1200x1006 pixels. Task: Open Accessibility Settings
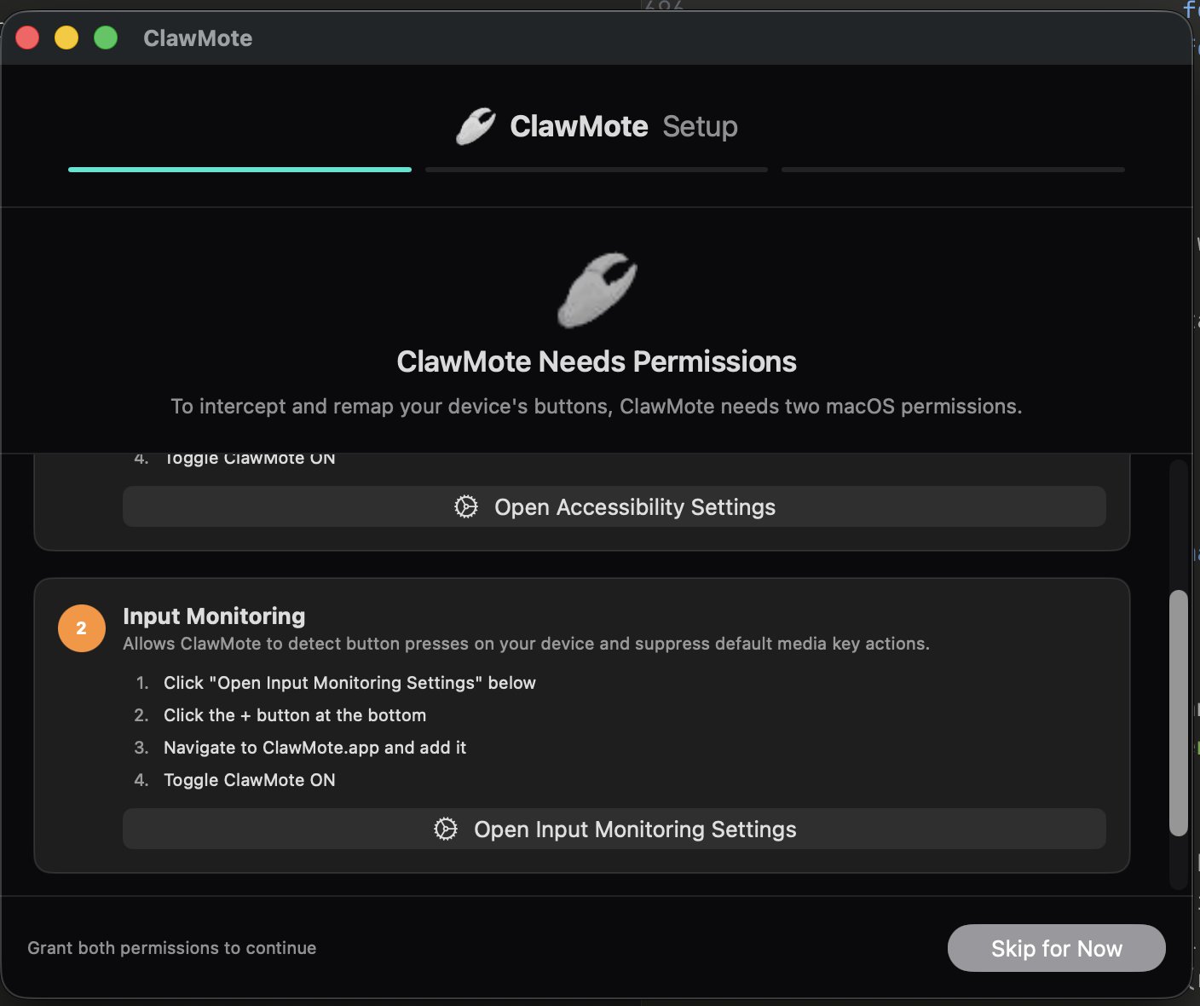(x=614, y=506)
